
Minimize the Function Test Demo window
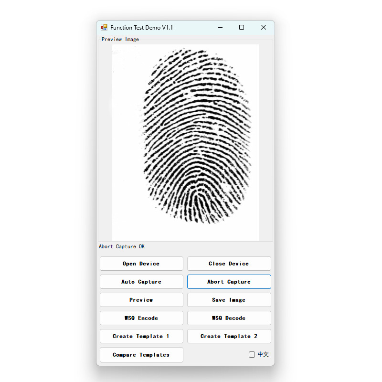(x=220, y=27)
